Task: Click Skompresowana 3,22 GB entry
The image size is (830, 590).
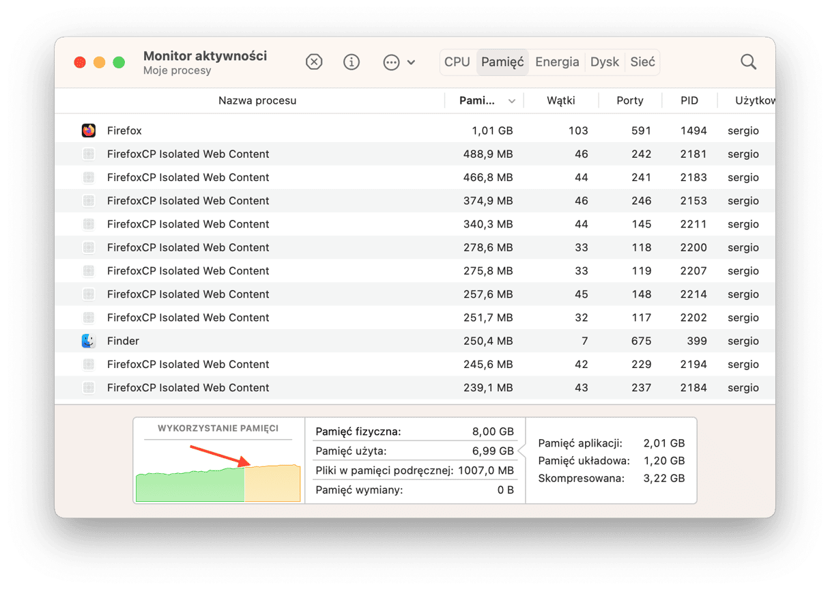Action: tap(611, 479)
